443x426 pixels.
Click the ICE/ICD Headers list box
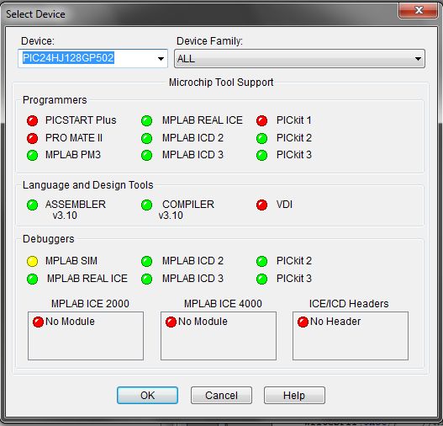pyautogui.click(x=351, y=336)
